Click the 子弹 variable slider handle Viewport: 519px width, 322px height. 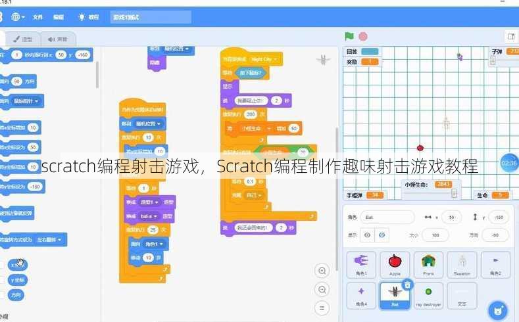click(x=493, y=60)
